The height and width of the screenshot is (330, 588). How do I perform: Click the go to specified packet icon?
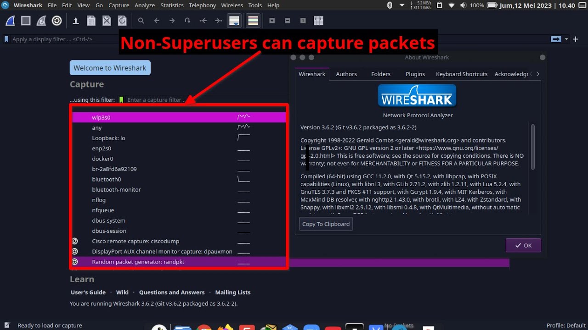(x=187, y=21)
